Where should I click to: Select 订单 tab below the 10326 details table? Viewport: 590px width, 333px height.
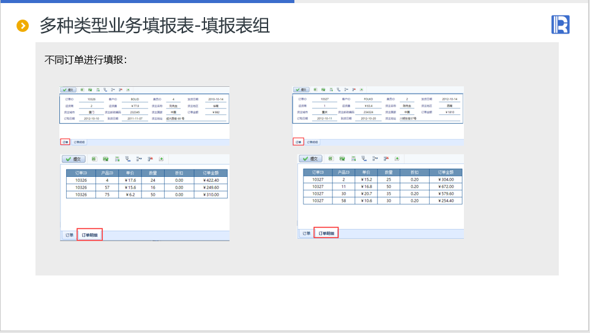[70, 235]
